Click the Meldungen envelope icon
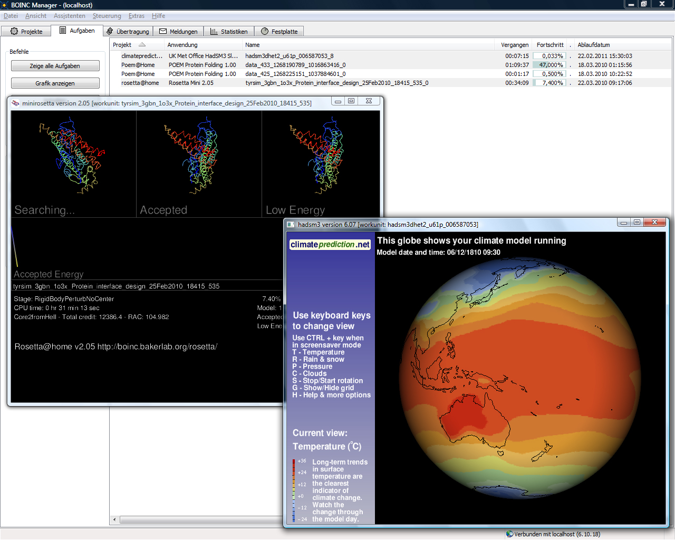Screen dimensions: 675x540 click(163, 32)
